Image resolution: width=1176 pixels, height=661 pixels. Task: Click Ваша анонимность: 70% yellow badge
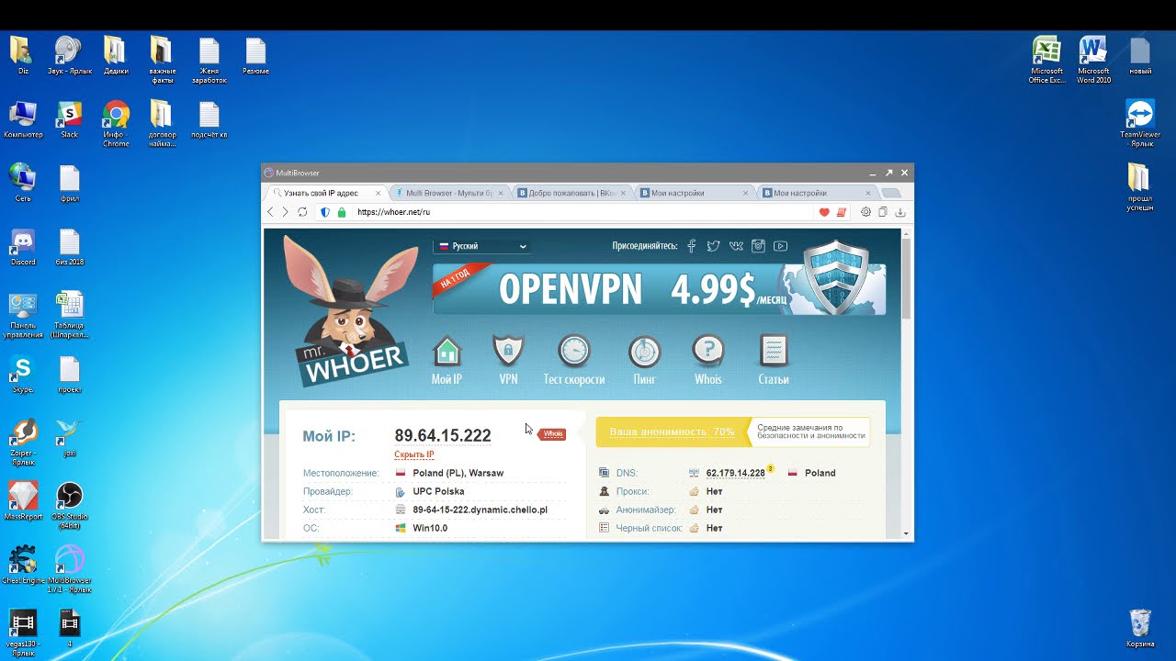(671, 431)
